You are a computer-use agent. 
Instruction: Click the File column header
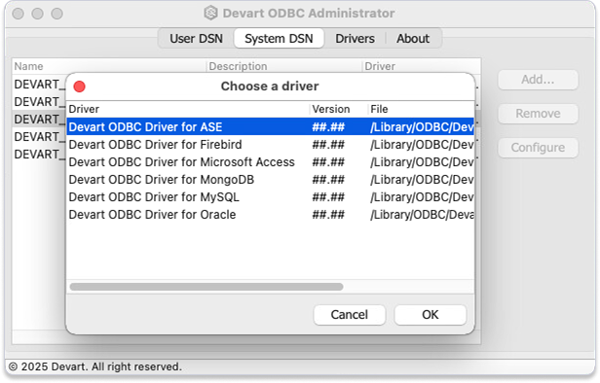421,109
